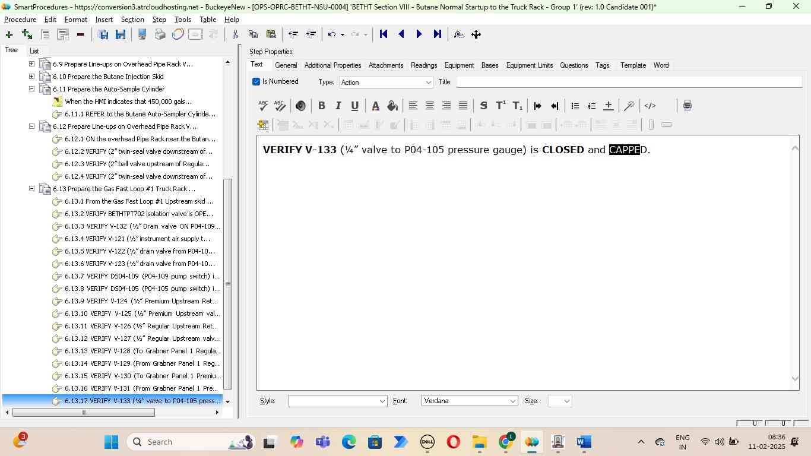Collapse section 6.13 Prepare the Gas Fast Loop

pos(31,189)
